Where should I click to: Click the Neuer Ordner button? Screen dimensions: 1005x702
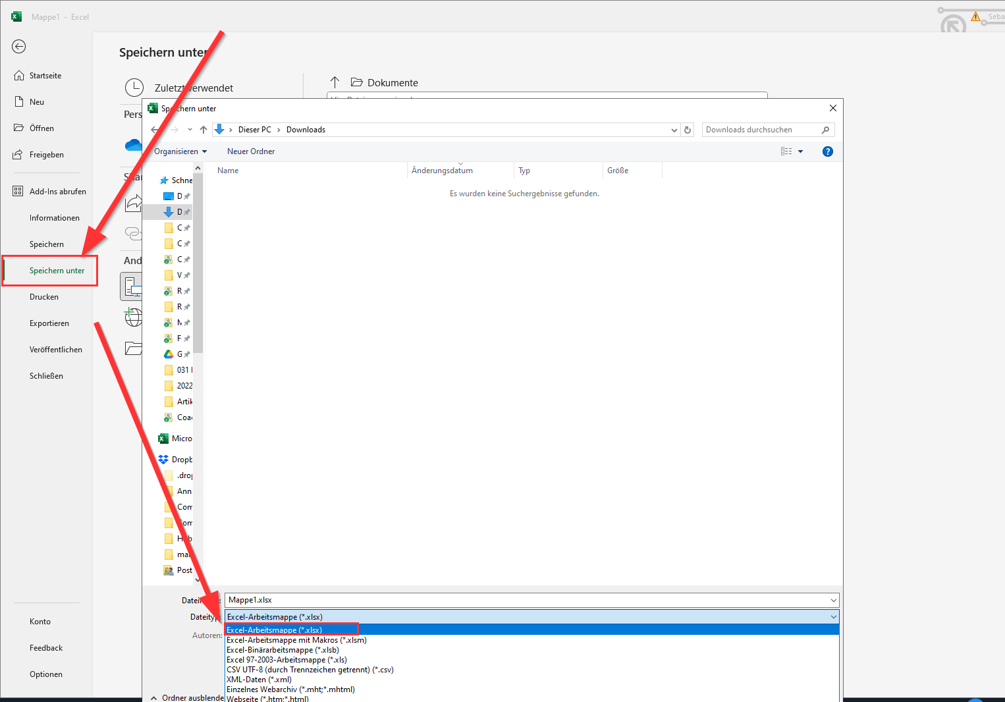tap(251, 151)
